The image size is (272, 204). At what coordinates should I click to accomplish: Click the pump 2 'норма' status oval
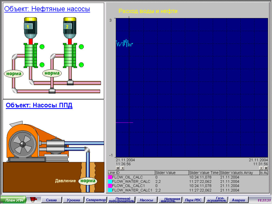coord(52,73)
